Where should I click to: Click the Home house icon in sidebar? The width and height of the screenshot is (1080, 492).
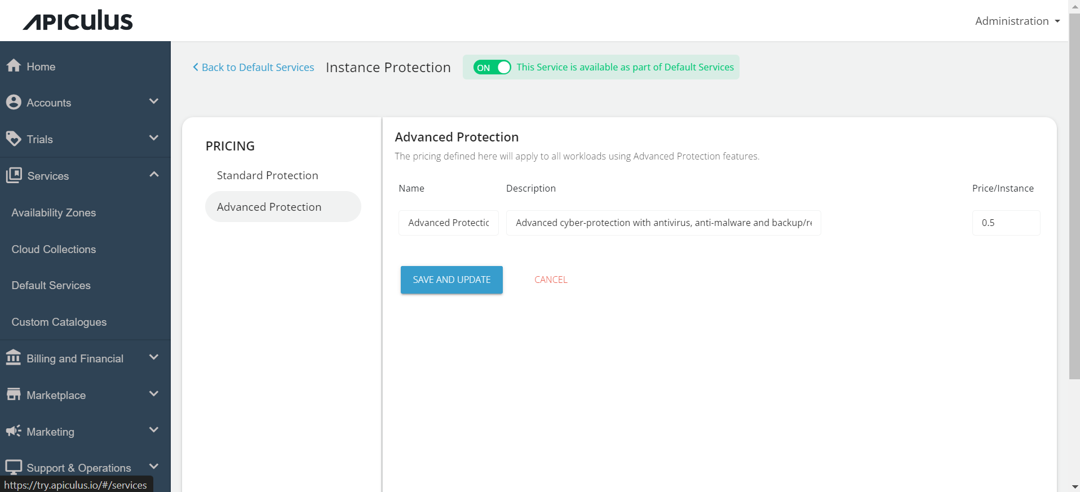14,66
